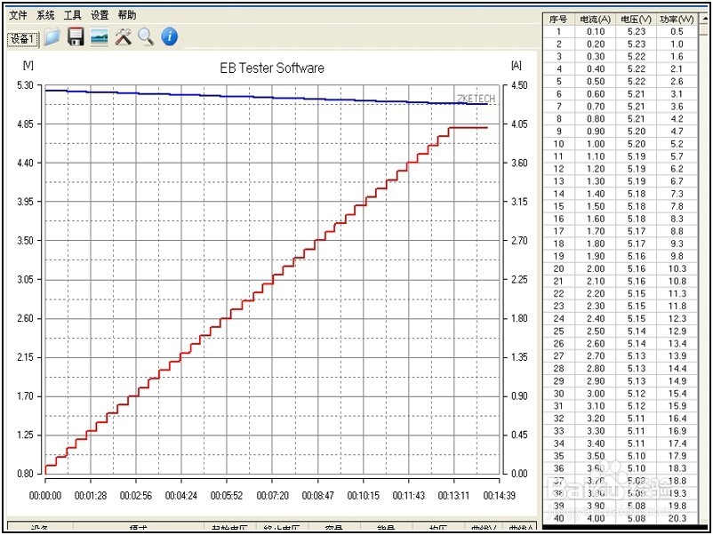Select power cell 15.4 in row 30
The width and height of the screenshot is (713, 535).
pyautogui.click(x=677, y=394)
